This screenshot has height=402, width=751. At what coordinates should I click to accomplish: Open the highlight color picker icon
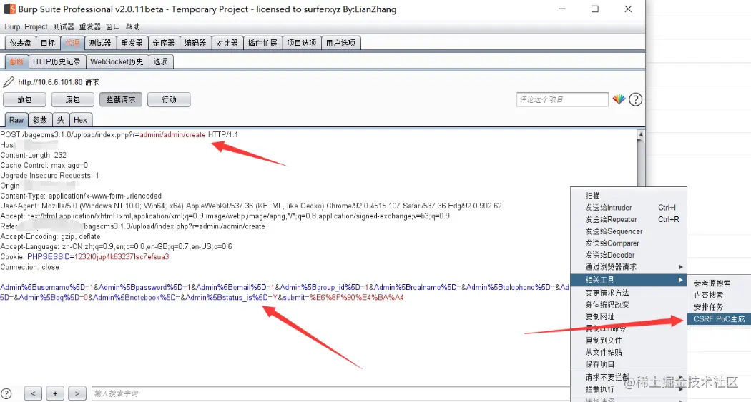(619, 99)
